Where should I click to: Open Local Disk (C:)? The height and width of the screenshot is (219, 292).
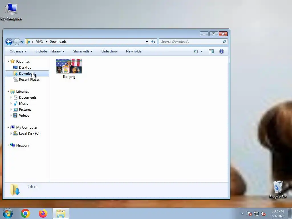pyautogui.click(x=30, y=133)
